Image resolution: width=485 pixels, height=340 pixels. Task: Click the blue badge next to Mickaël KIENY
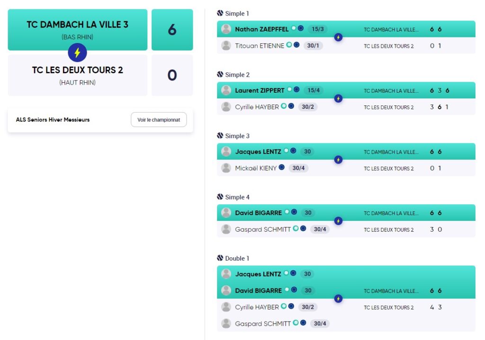pos(281,167)
